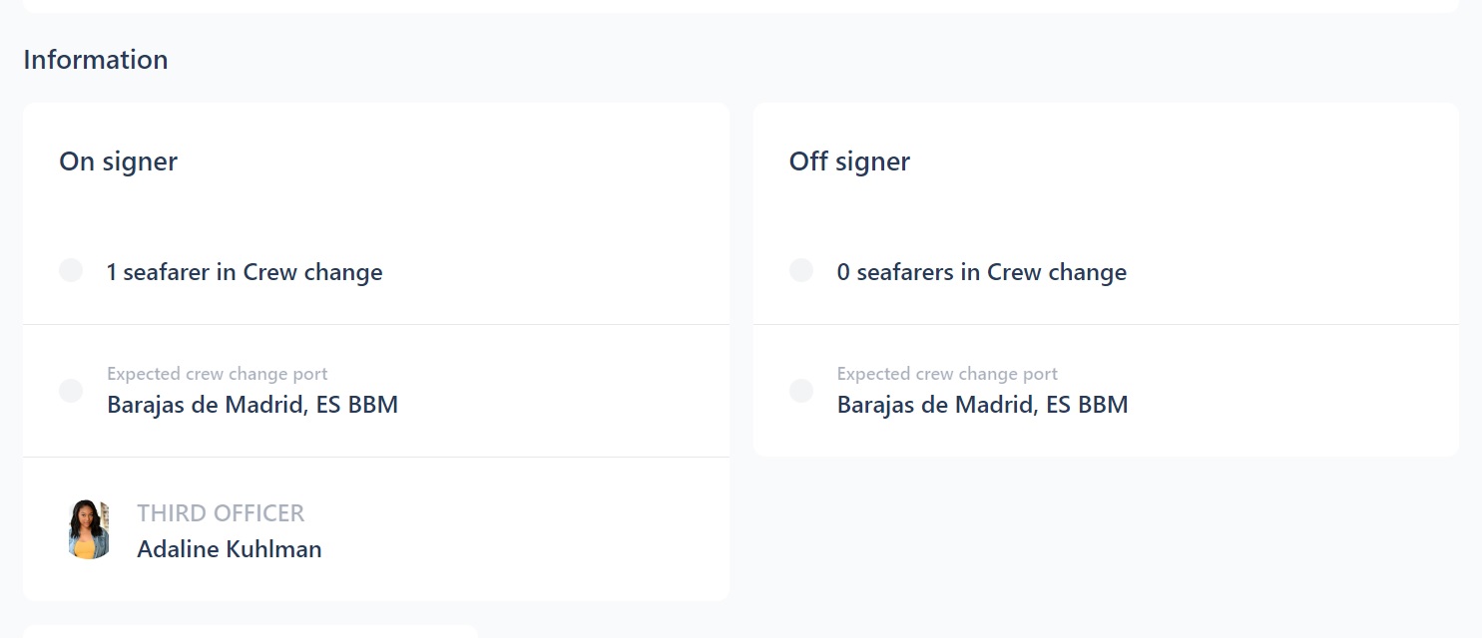1482x638 pixels.
Task: Click On signer's "Expected crew change port" label
Action: pos(218,374)
